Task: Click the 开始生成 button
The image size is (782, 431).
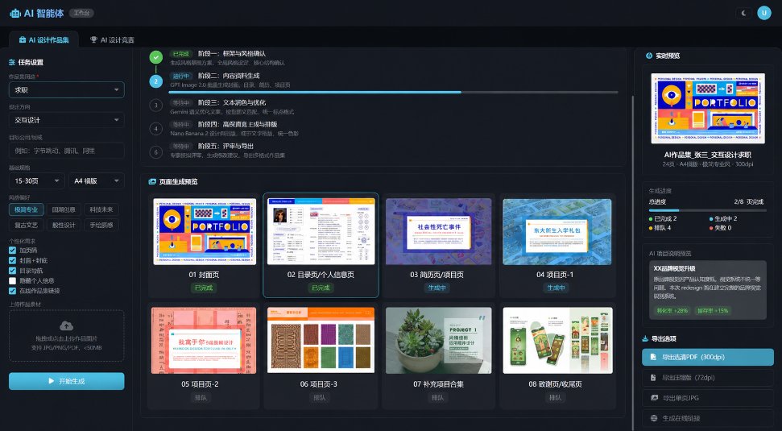Action: (x=66, y=381)
